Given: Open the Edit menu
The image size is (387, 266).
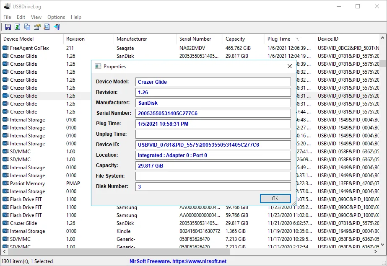Looking at the screenshot, I should coord(21,17).
